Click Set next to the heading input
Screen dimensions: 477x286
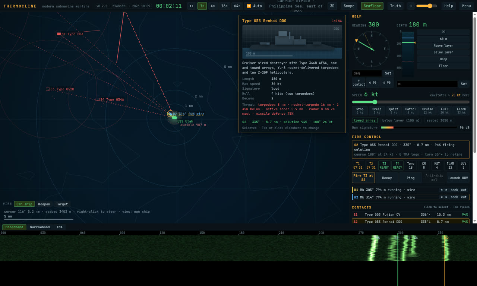pyautogui.click(x=388, y=73)
